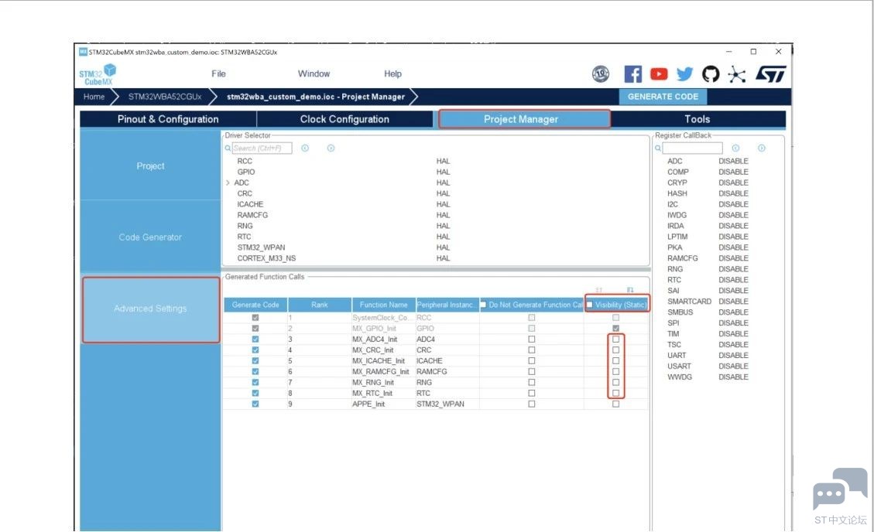Open HAL driver dropdown for RTC
The height and width of the screenshot is (532, 874).
pyautogui.click(x=443, y=237)
